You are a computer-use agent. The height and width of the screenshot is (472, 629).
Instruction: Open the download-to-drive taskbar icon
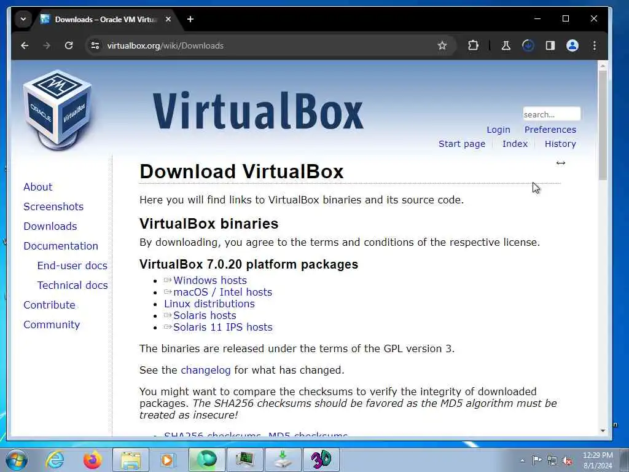click(x=283, y=460)
